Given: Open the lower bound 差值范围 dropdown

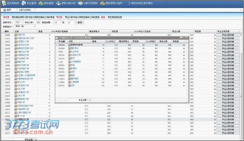Looking at the screenshot, I should pyautogui.click(x=62, y=22).
